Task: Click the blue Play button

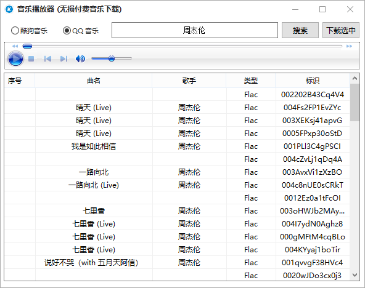Action: [x=15, y=58]
